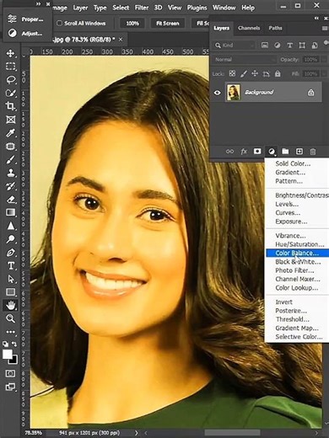Swap foreground and background colors
The height and width of the screenshot is (438, 329).
click(14, 344)
